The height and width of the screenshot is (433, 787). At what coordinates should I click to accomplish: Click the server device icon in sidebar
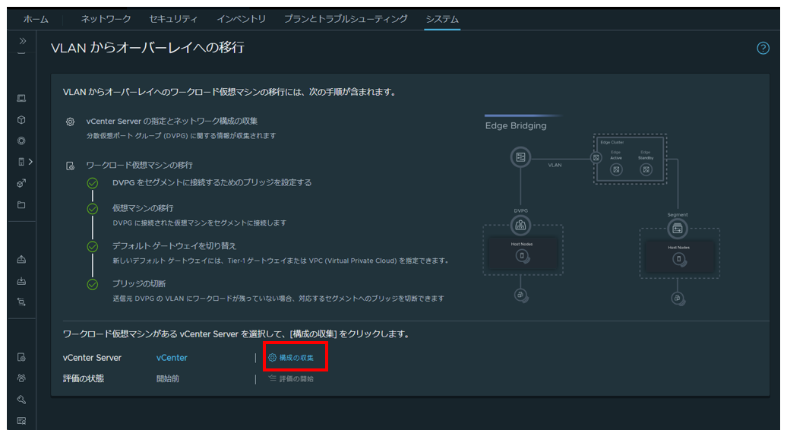[x=21, y=162]
